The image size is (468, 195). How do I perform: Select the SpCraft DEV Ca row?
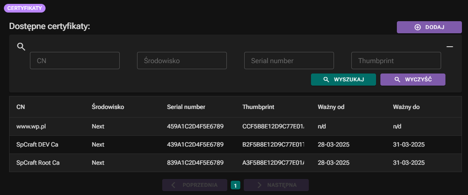(x=37, y=144)
